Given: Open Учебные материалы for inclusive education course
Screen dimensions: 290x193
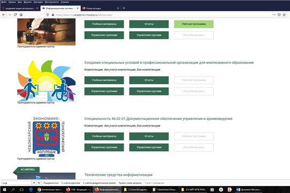Looking at the screenshot, I should click(104, 80).
